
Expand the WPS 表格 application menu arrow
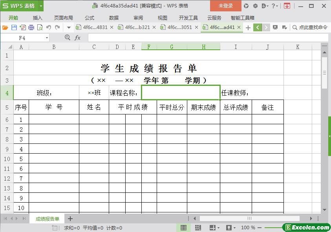coord(41,6)
